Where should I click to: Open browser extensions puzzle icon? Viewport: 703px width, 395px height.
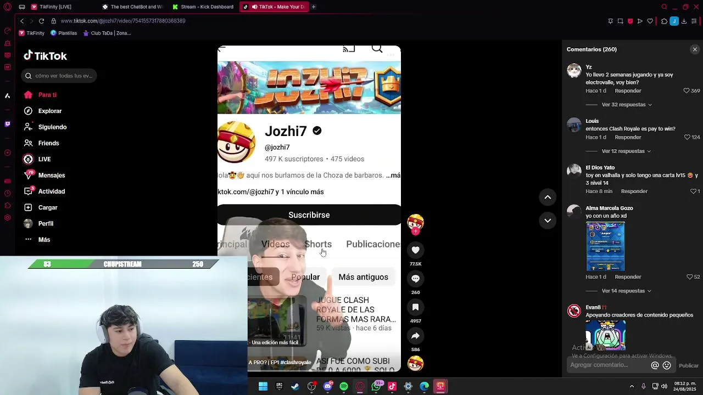(664, 21)
